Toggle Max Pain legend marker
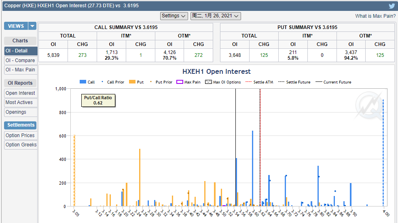This screenshot has height=223, width=398. tap(179, 82)
